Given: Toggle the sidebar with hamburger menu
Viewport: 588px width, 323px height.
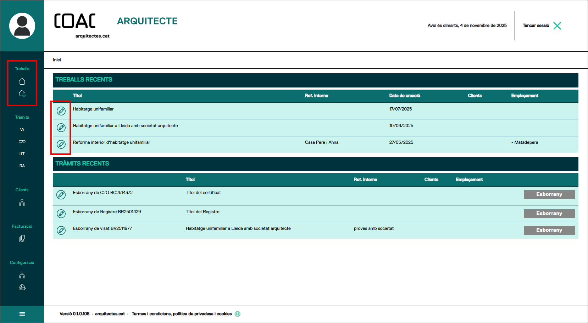Looking at the screenshot, I should [22, 314].
